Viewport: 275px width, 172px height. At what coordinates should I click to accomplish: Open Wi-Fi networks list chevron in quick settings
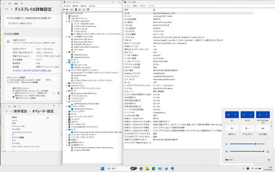point(236,115)
